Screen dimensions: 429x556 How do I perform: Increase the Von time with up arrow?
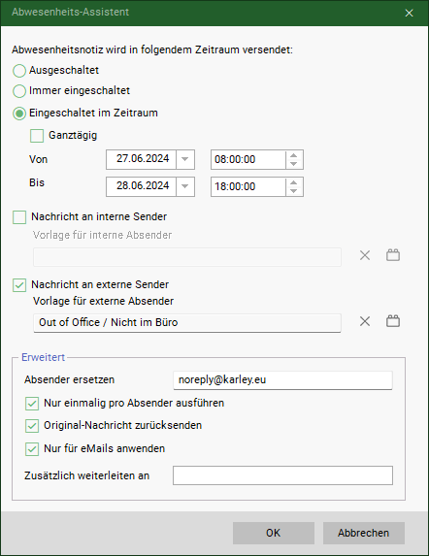point(293,155)
